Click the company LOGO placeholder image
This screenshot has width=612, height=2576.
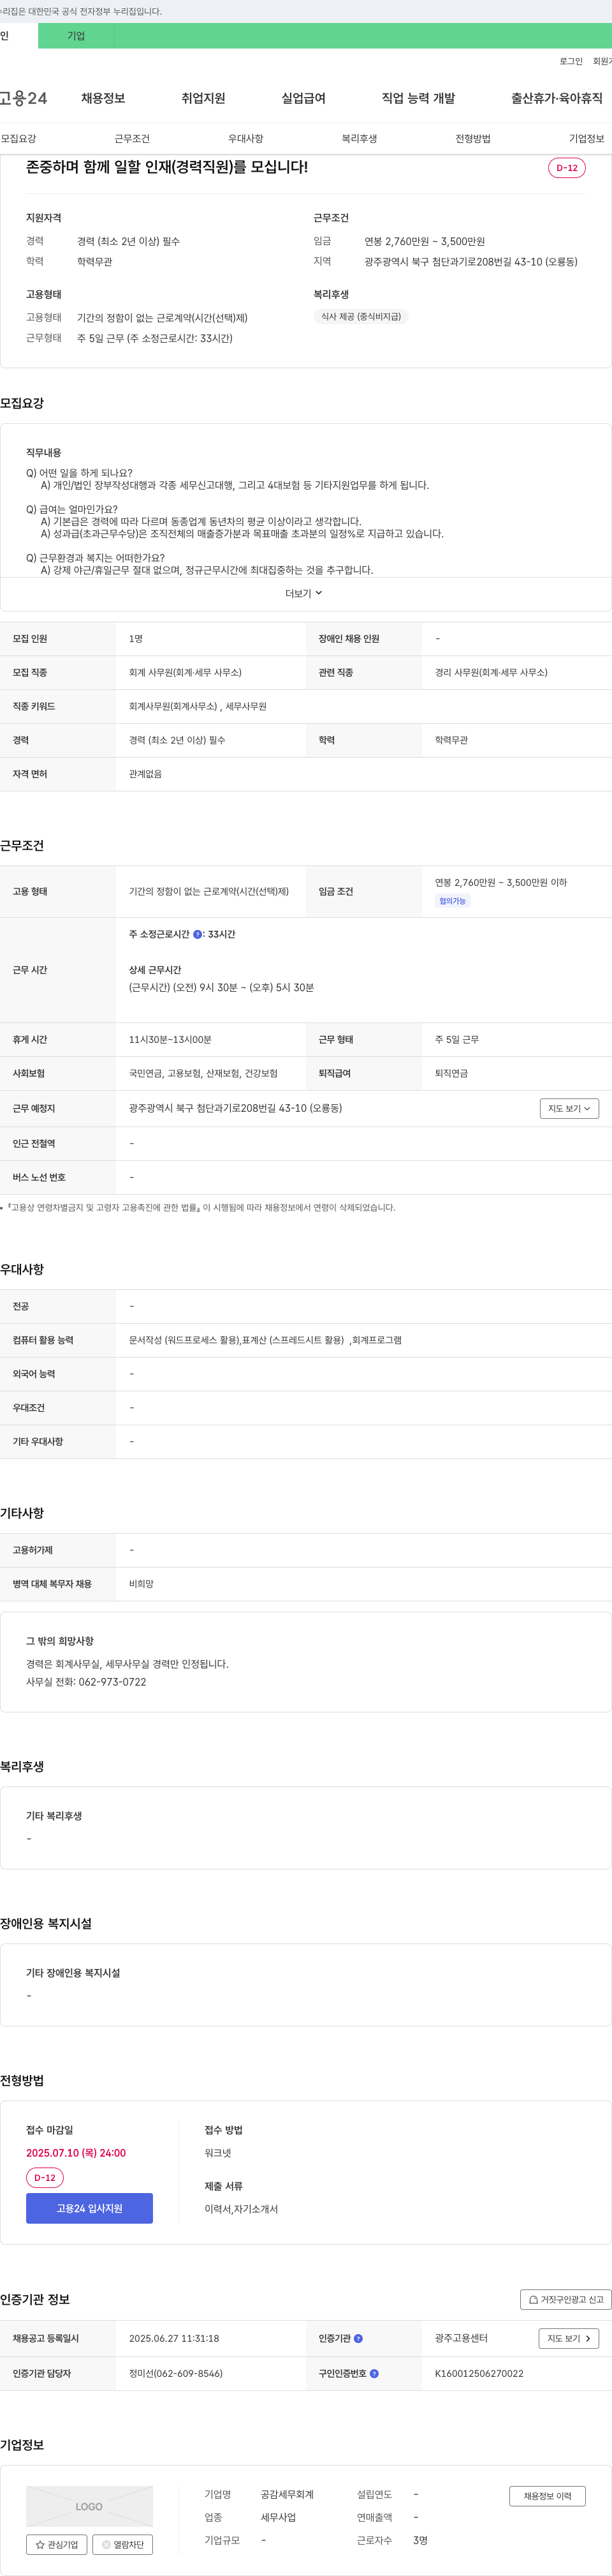[90, 2506]
